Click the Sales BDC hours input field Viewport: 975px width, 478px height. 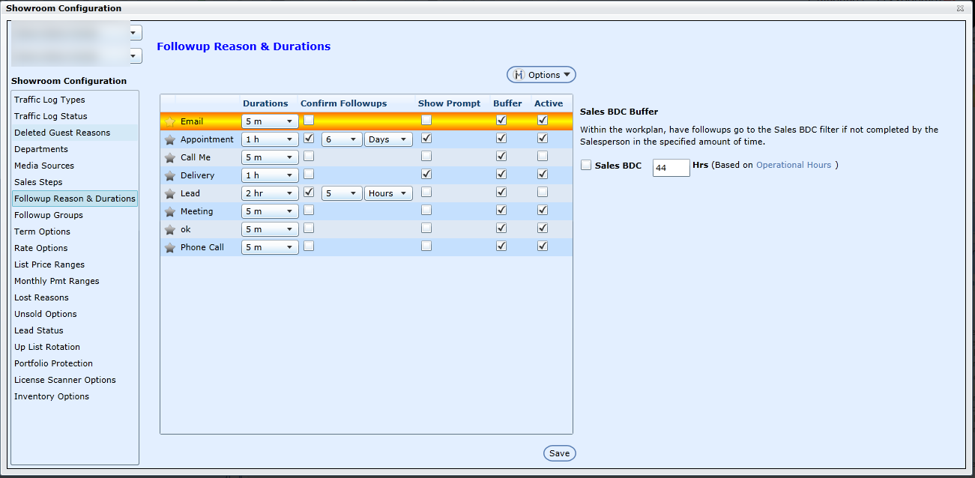coord(671,168)
